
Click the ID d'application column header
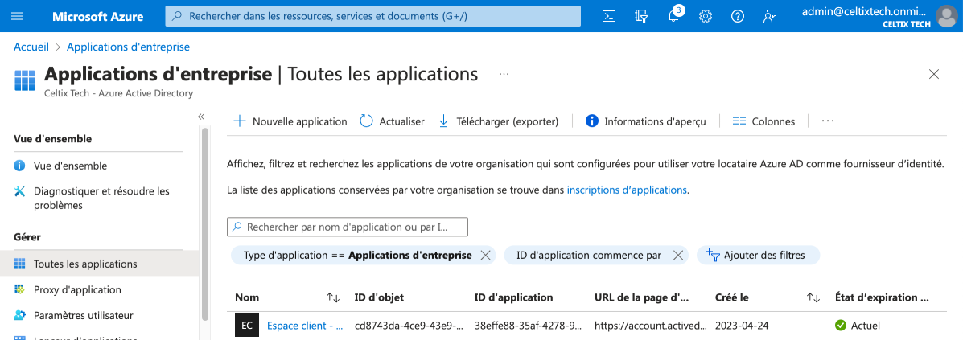513,297
